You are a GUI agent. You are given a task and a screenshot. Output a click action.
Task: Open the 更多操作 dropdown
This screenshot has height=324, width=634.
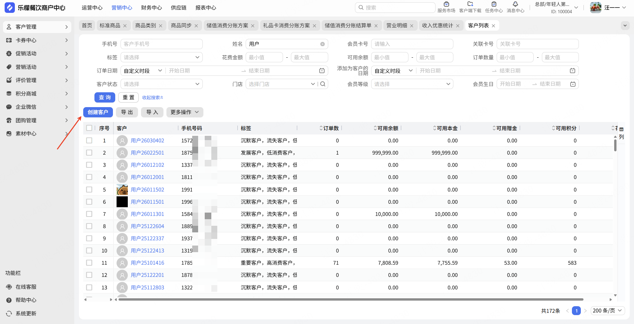185,112
